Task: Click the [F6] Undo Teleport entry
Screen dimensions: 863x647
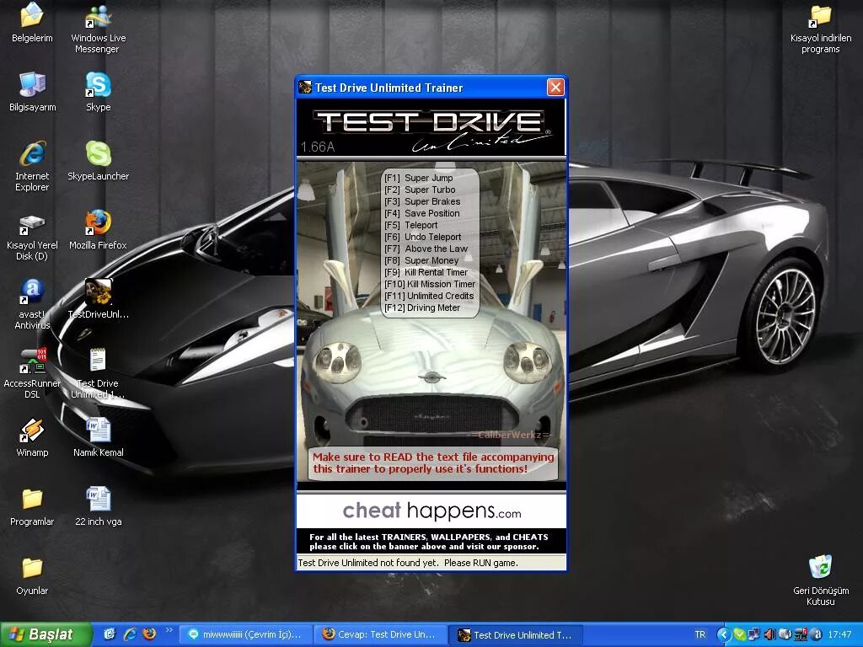Action: tap(423, 237)
